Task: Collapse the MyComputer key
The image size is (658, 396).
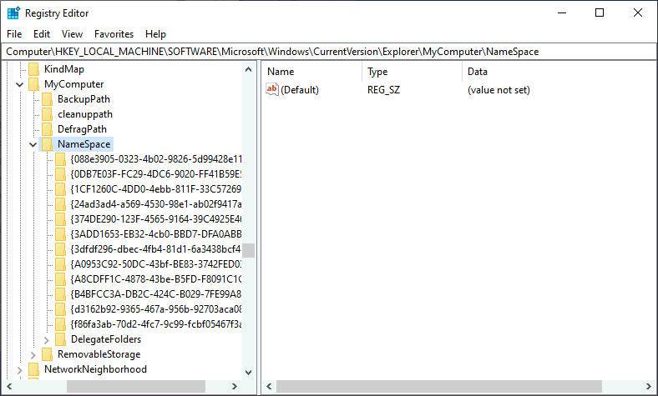Action: (x=20, y=85)
